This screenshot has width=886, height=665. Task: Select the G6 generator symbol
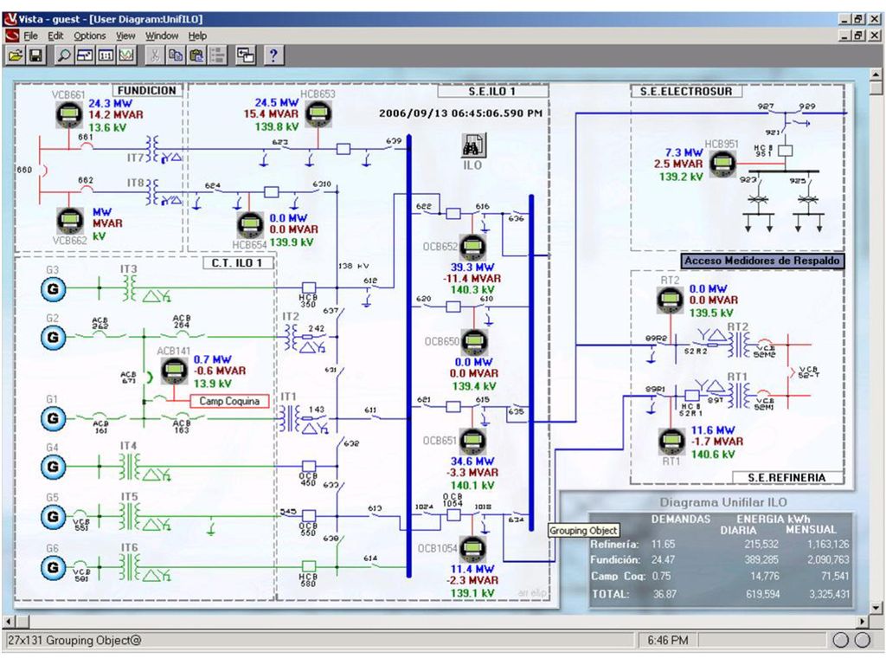click(x=53, y=567)
